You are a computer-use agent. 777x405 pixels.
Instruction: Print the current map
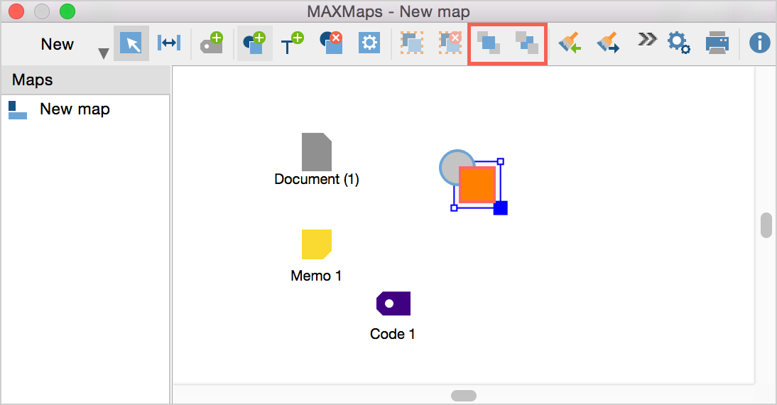[x=717, y=43]
